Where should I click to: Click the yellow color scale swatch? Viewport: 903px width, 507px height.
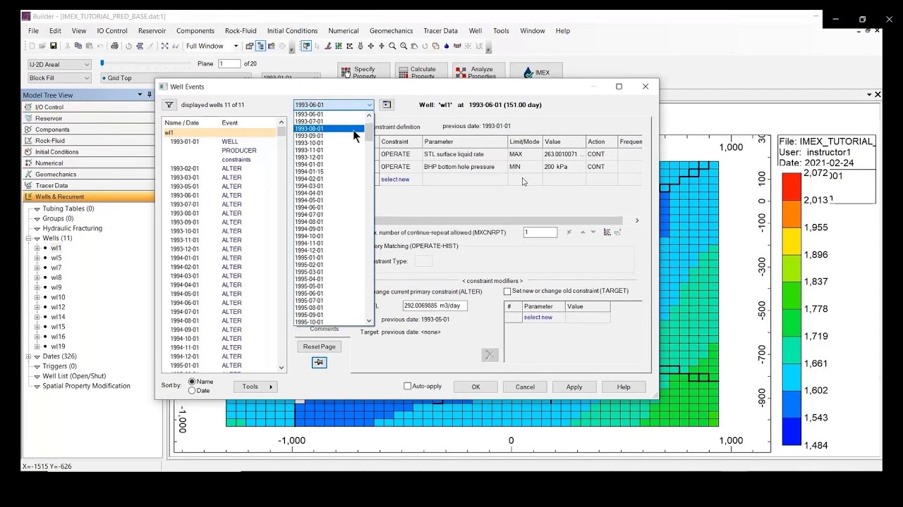tap(792, 241)
